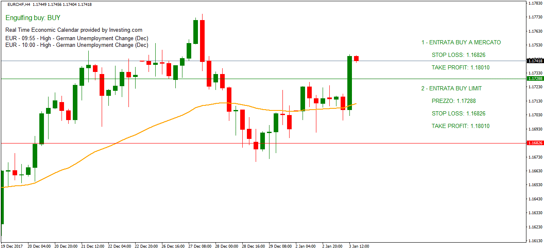Click '27 Dec 08:00' on time axis
The width and height of the screenshot is (544, 251).
[x=200, y=246]
